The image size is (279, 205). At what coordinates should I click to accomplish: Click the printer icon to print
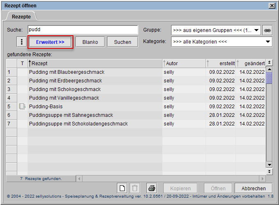(152, 188)
